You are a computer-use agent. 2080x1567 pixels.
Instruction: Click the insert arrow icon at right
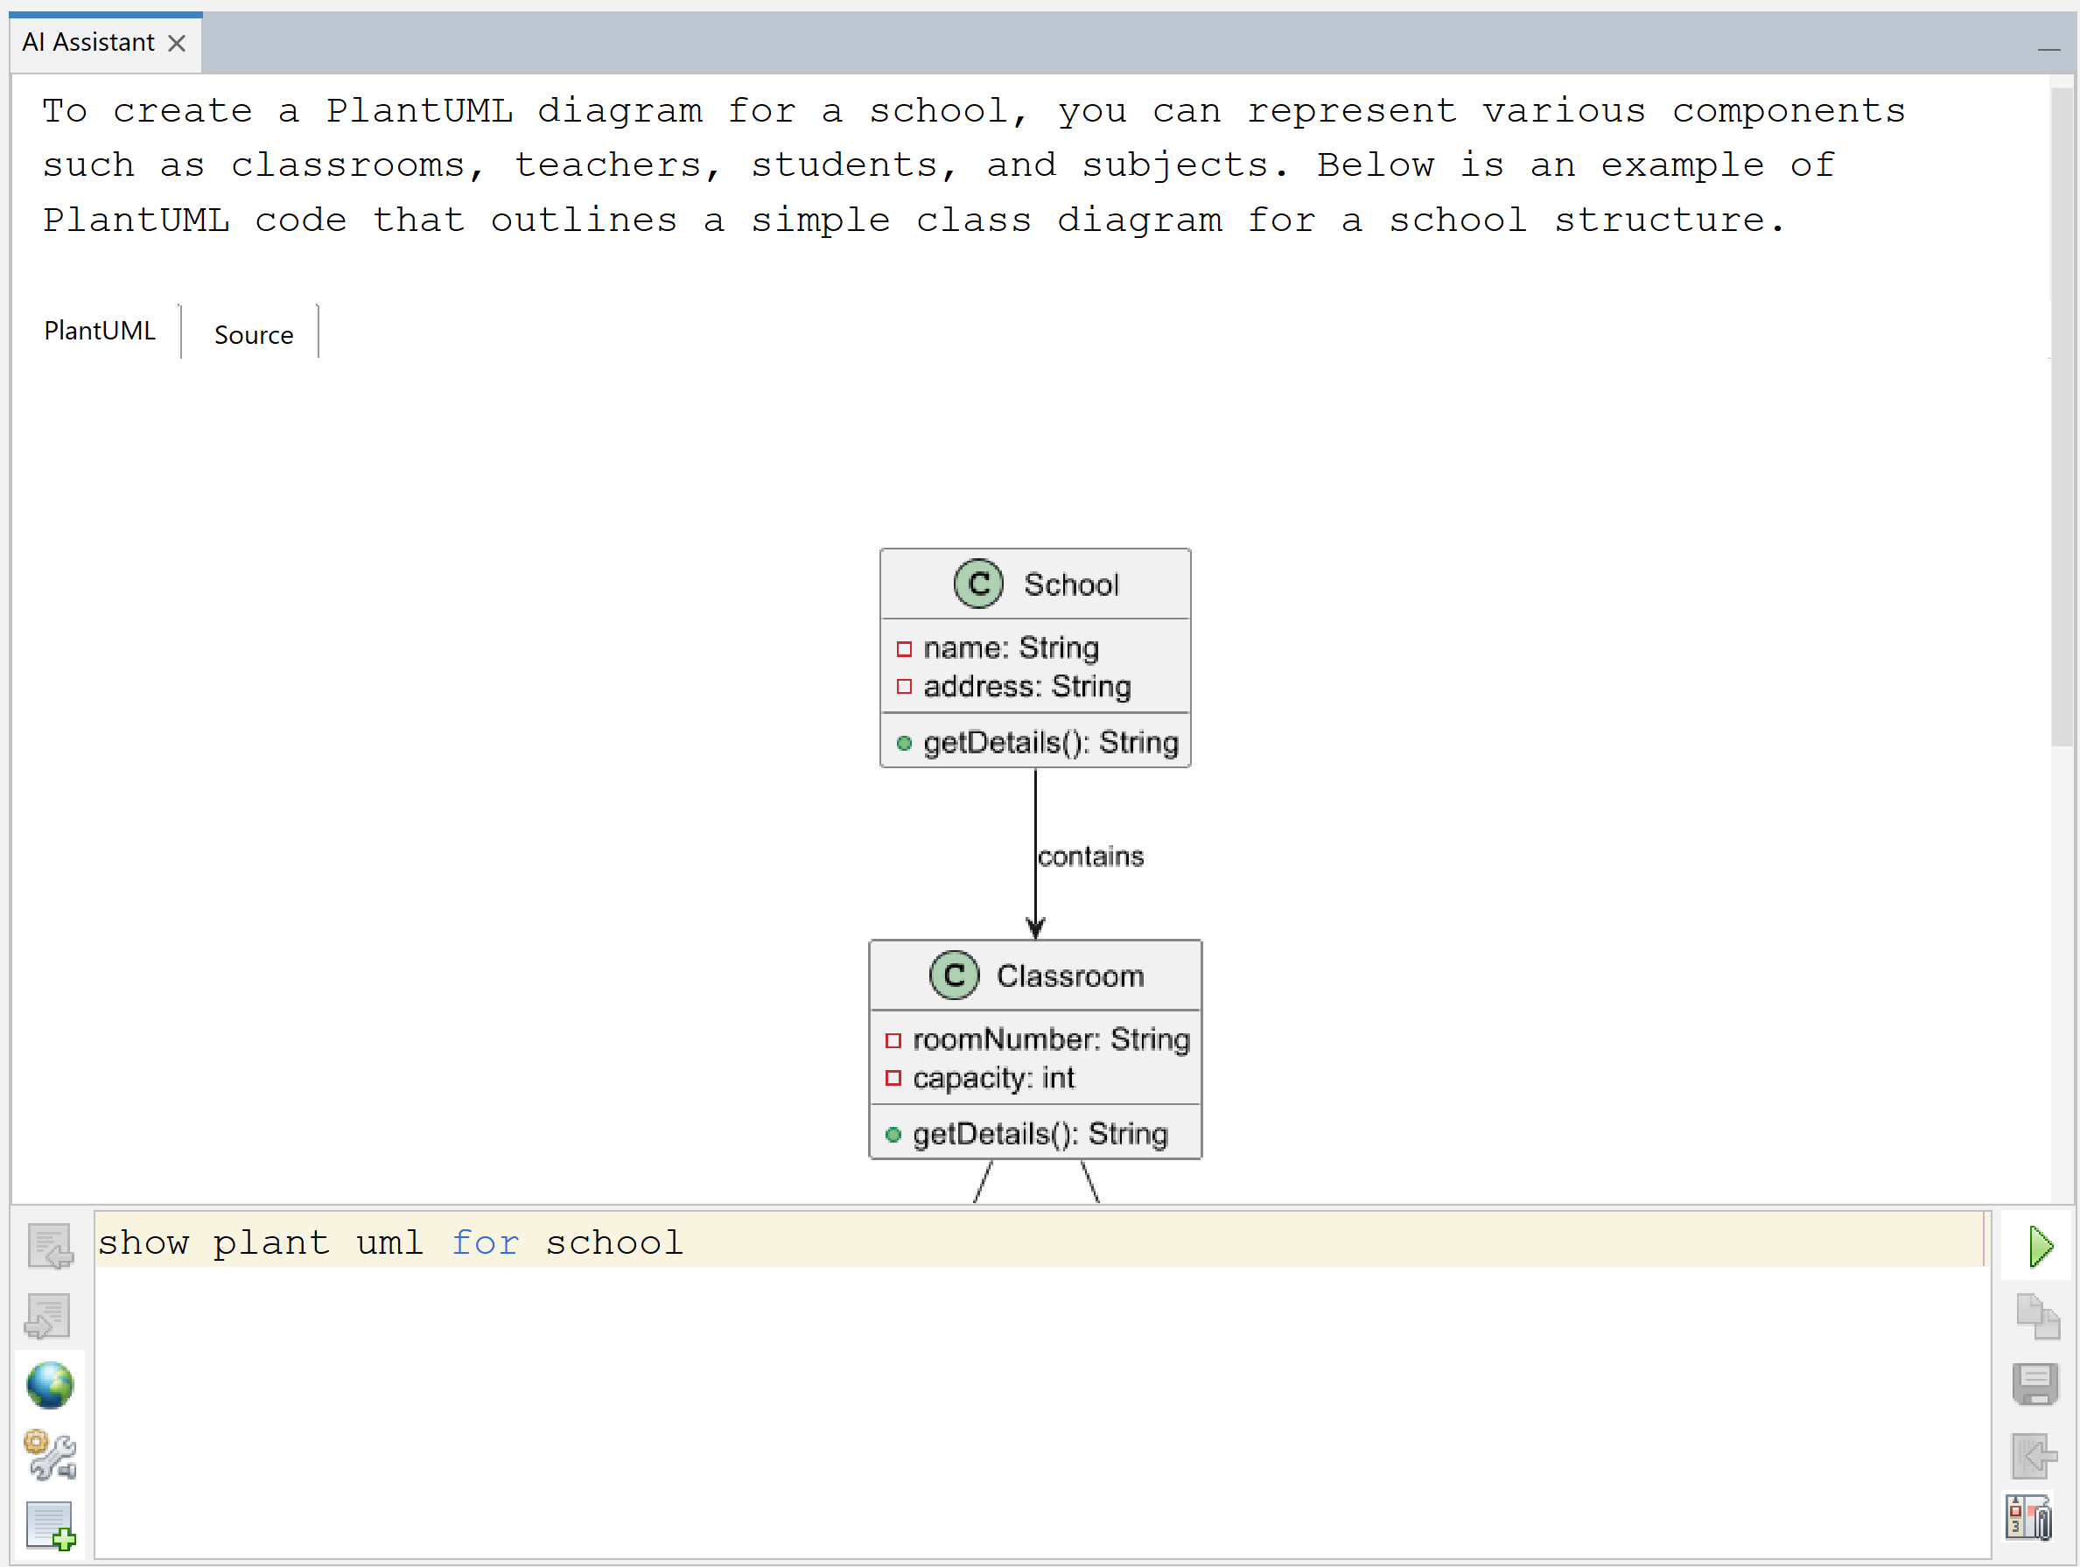2034,1455
